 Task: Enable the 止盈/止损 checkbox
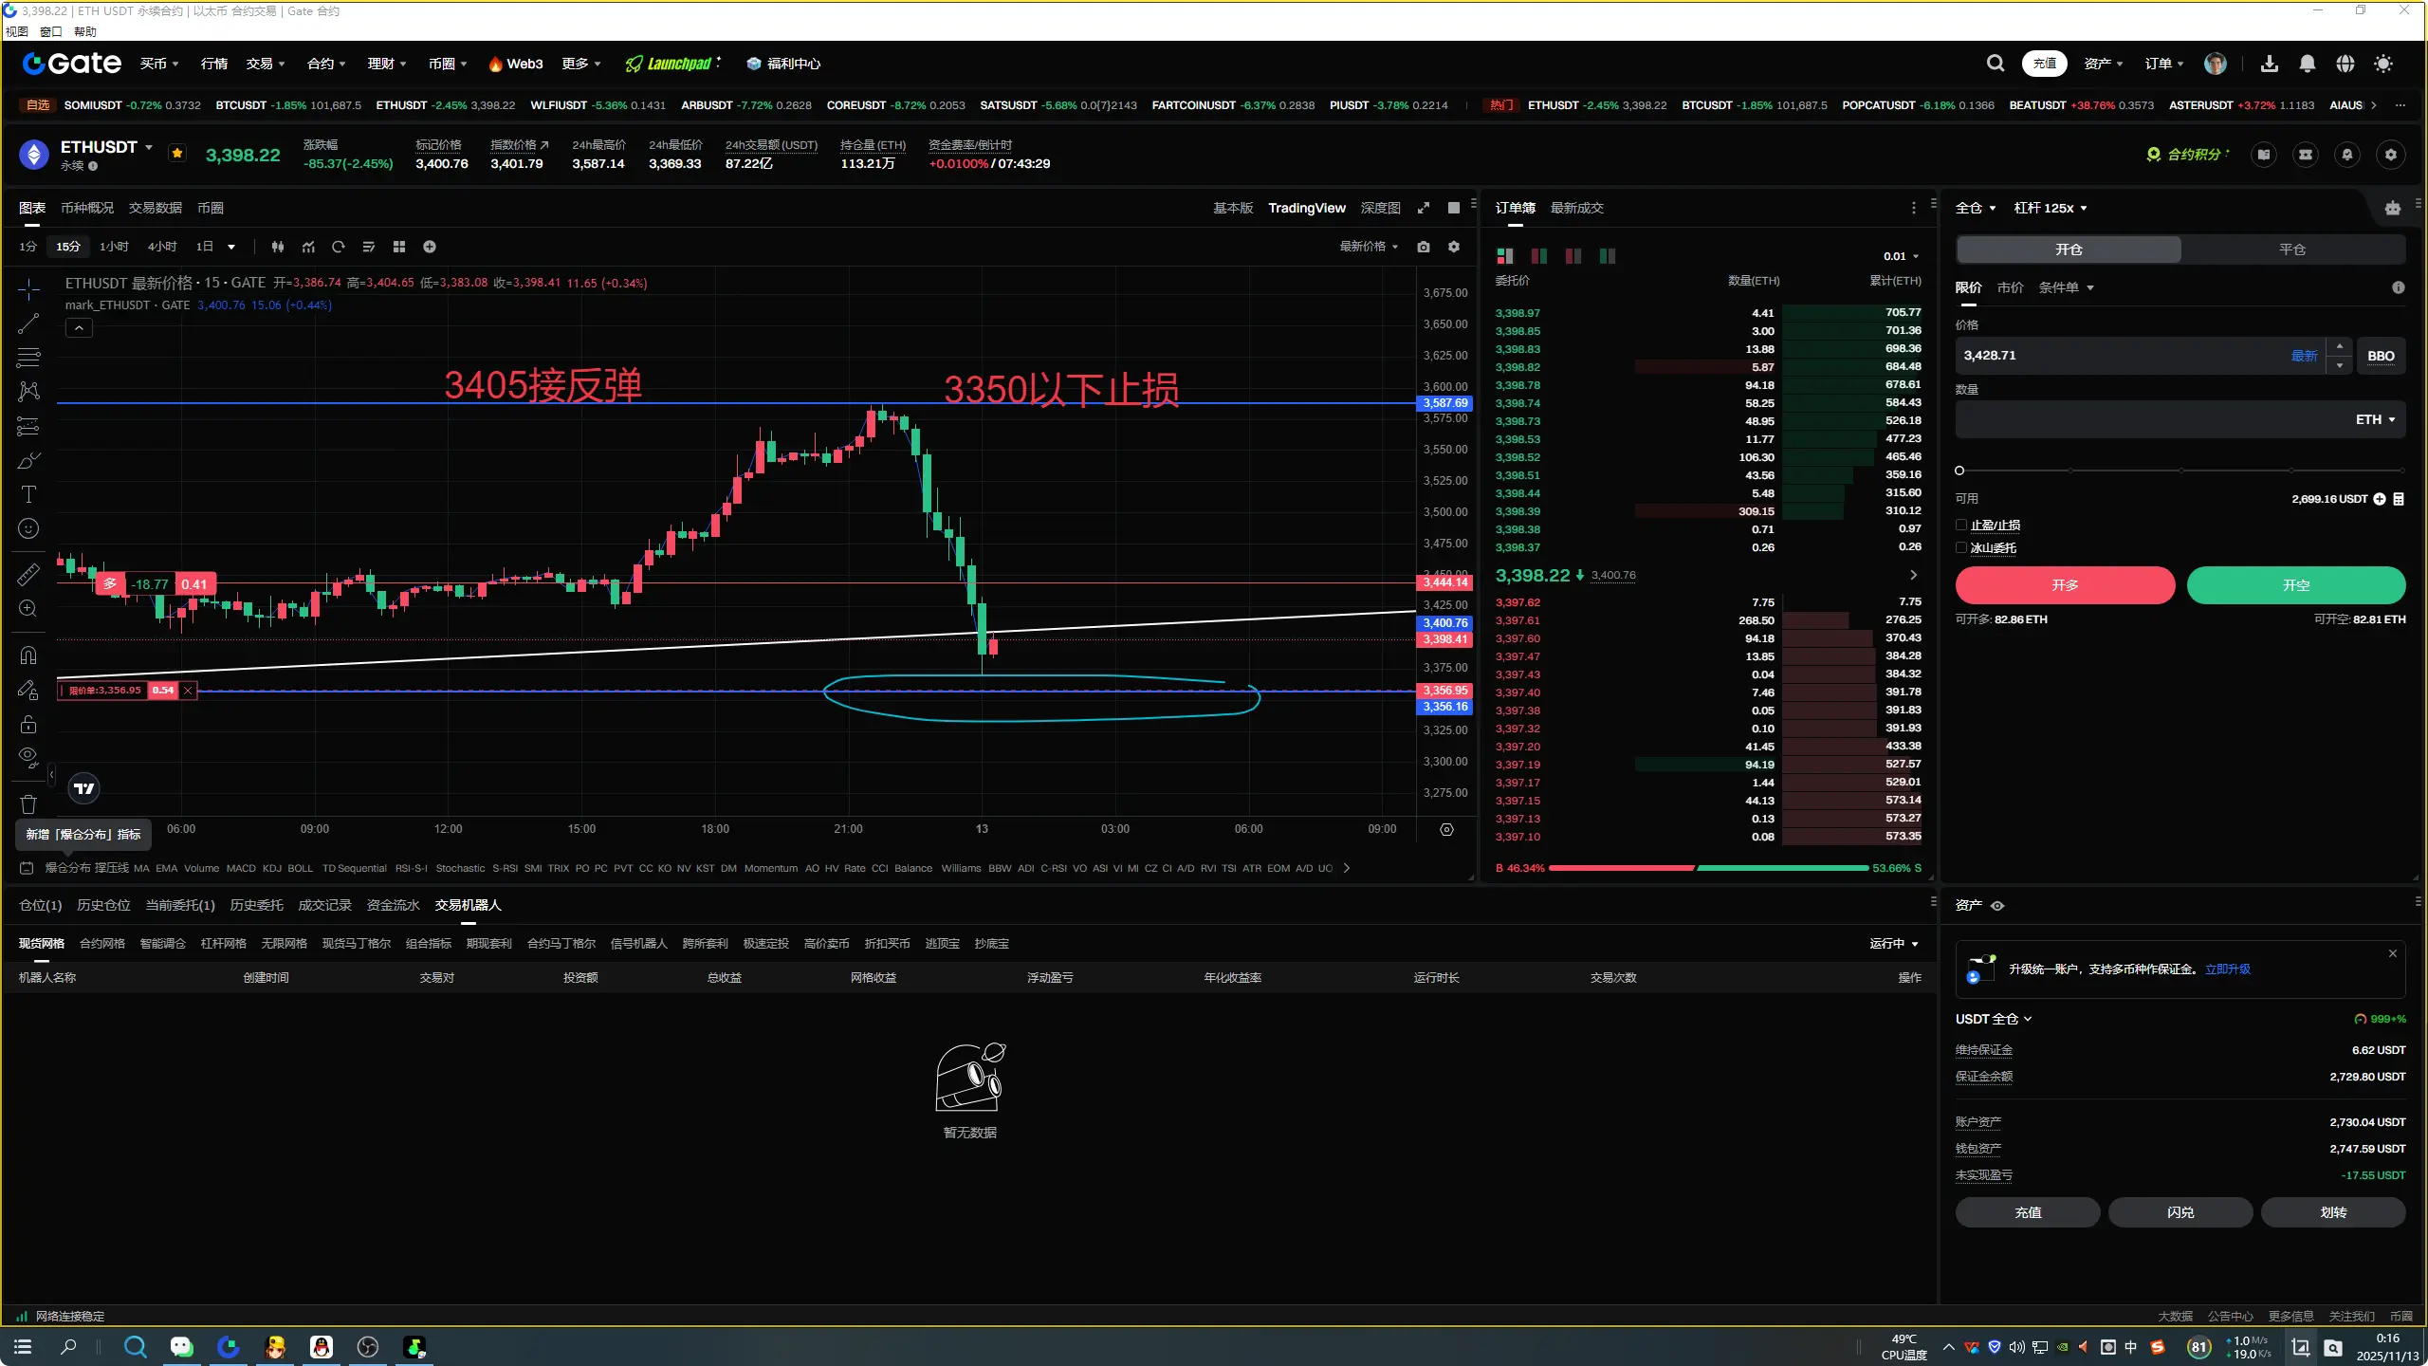pyautogui.click(x=1961, y=525)
